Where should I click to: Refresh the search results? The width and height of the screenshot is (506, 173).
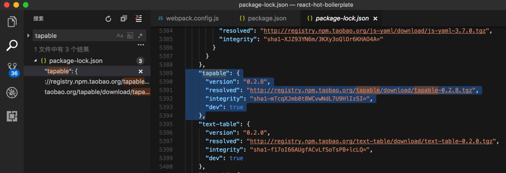[108, 19]
